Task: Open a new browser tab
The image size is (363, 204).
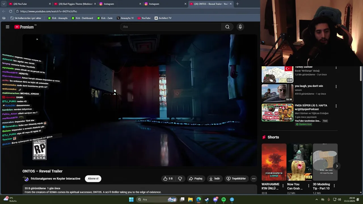Action: [x=237, y=4]
